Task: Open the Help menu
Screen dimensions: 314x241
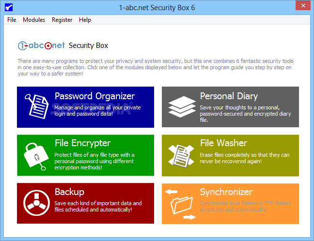Action: coord(85,20)
